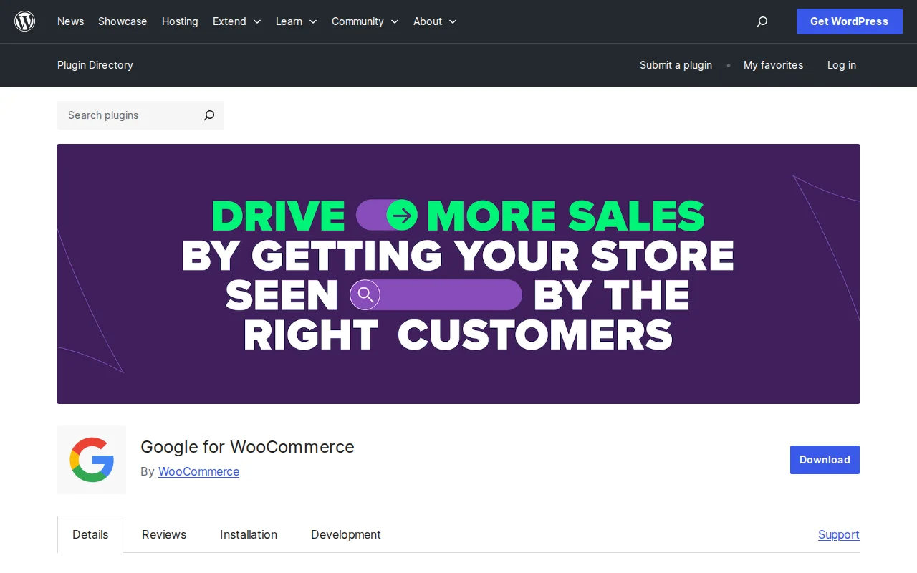Viewport: 917px width, 573px height.
Task: Select the Development tab
Action: click(346, 534)
